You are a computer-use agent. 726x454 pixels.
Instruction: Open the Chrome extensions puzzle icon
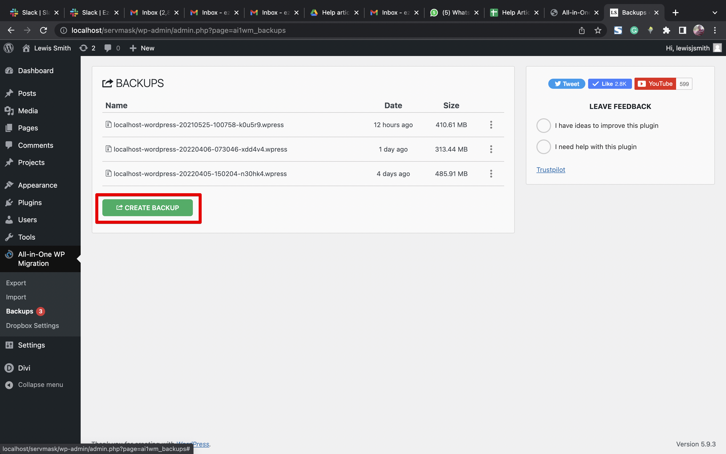tap(666, 30)
